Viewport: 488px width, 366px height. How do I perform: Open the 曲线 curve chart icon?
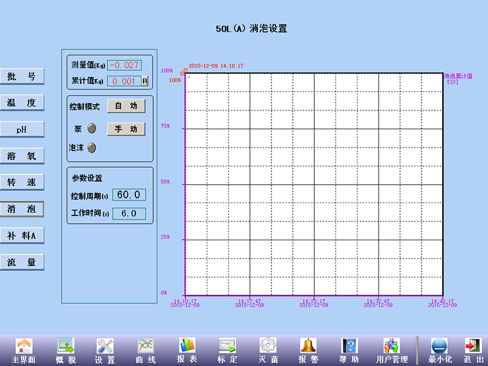[146, 346]
